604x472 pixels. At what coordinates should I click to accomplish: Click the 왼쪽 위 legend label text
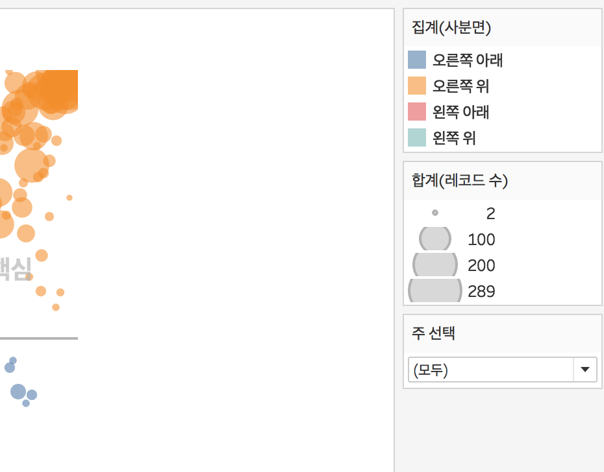pos(454,137)
